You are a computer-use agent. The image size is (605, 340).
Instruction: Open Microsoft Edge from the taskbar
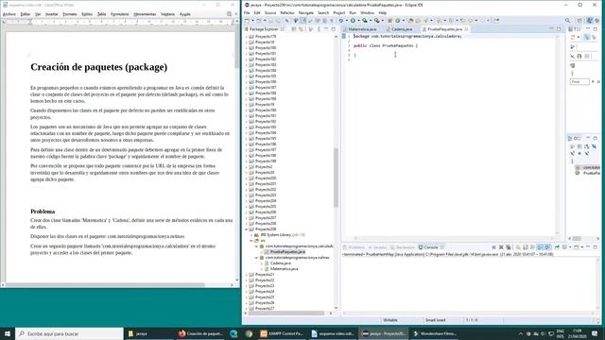tap(233, 333)
